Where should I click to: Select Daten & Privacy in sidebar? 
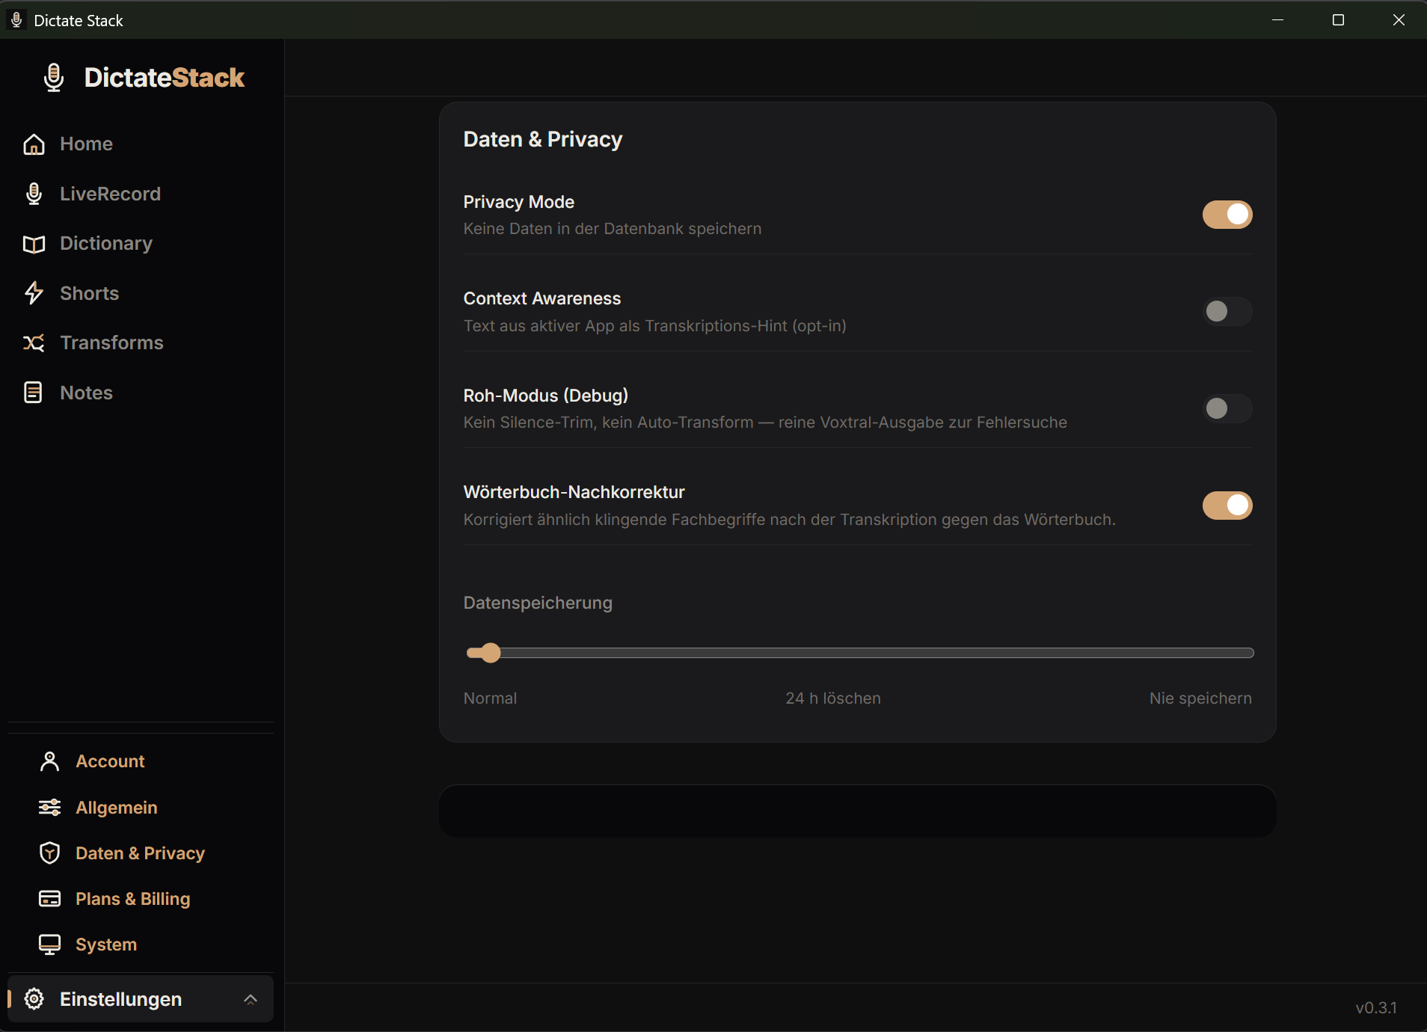141,853
